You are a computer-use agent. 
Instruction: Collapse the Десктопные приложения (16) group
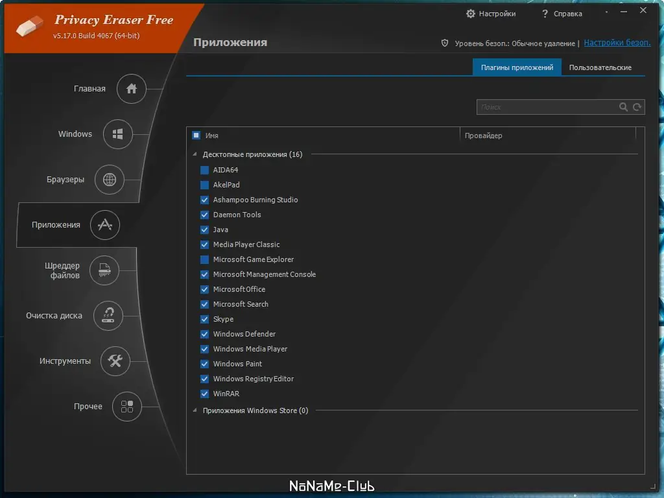195,154
